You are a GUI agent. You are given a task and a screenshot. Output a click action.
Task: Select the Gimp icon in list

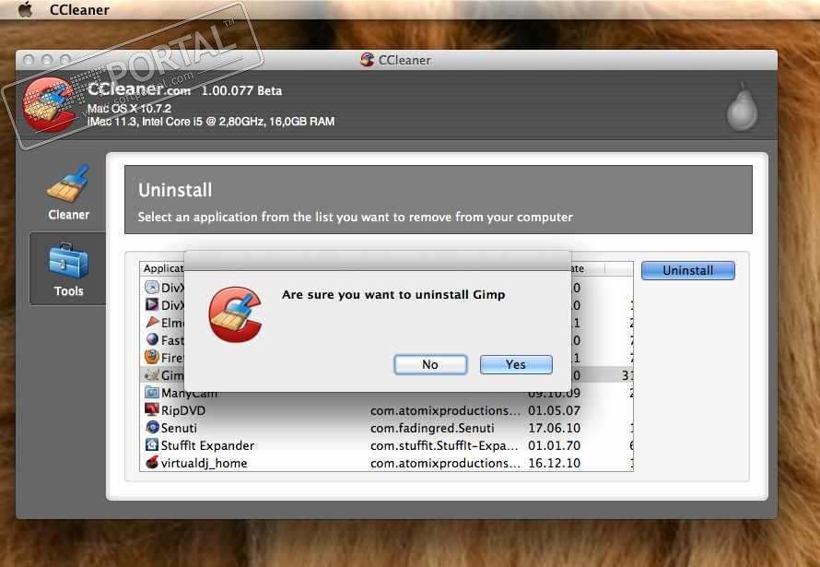(152, 375)
